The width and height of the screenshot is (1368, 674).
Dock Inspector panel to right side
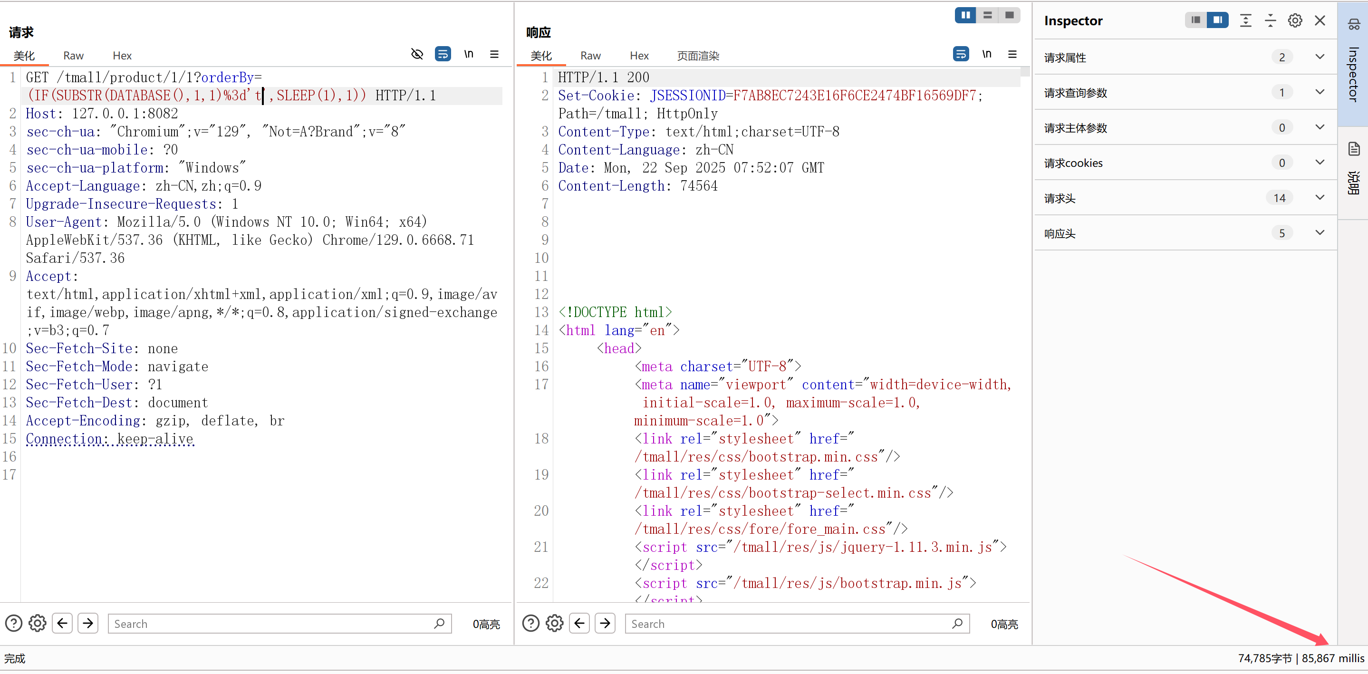coord(1218,20)
